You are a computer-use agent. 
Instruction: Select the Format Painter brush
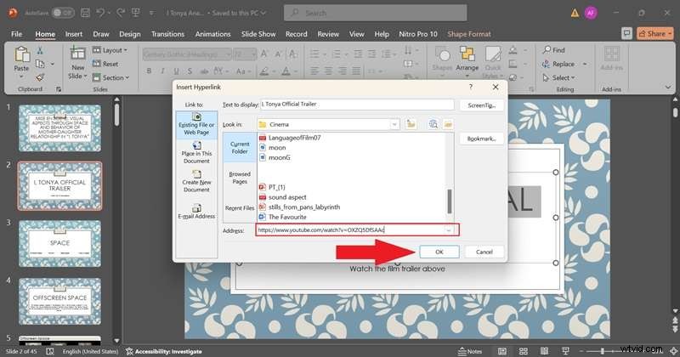pyautogui.click(x=40, y=77)
